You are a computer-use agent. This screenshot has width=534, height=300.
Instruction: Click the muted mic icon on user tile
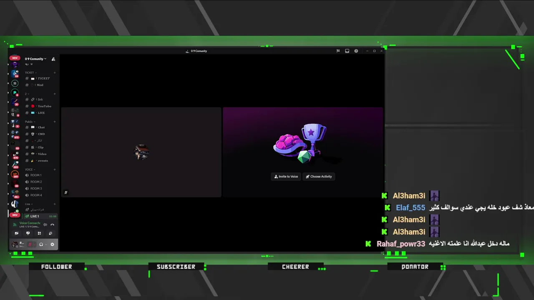point(66,192)
